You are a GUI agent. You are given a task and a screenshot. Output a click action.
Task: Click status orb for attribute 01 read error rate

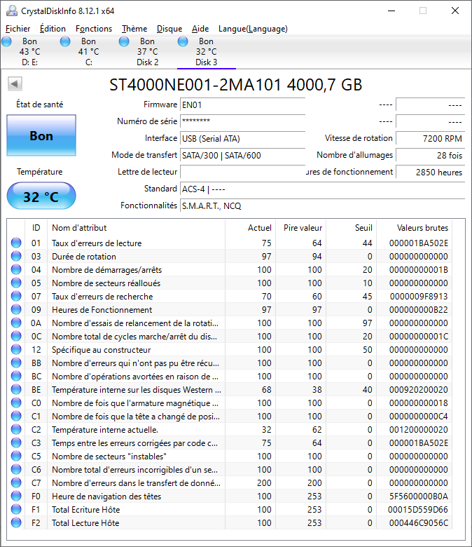tap(16, 243)
